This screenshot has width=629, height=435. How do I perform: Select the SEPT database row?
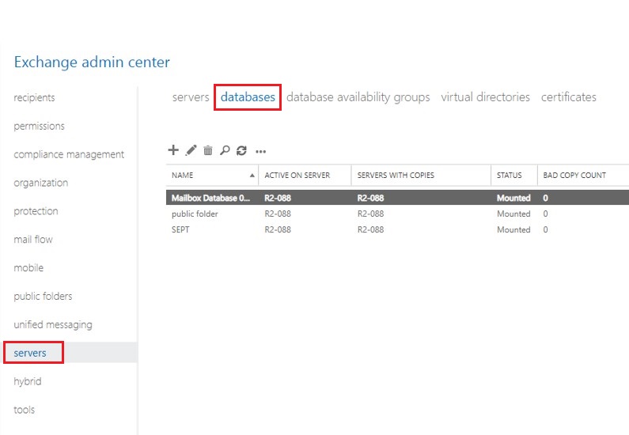point(397,229)
